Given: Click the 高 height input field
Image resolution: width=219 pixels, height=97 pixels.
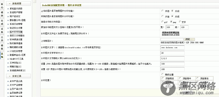Looking at the screenshot, I should click(x=184, y=27).
